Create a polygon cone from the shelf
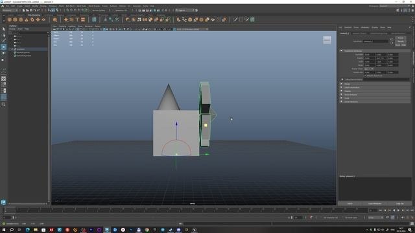This screenshot has width=415, height=233. [27, 19]
